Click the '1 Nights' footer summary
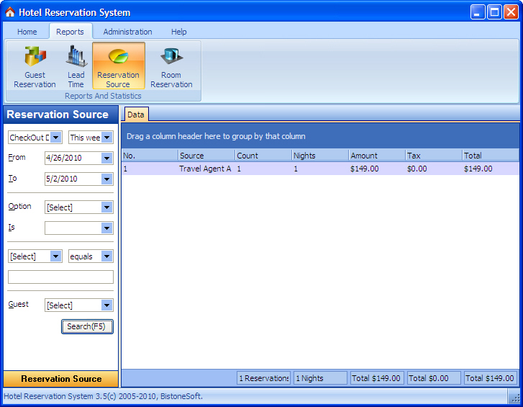 (320, 378)
